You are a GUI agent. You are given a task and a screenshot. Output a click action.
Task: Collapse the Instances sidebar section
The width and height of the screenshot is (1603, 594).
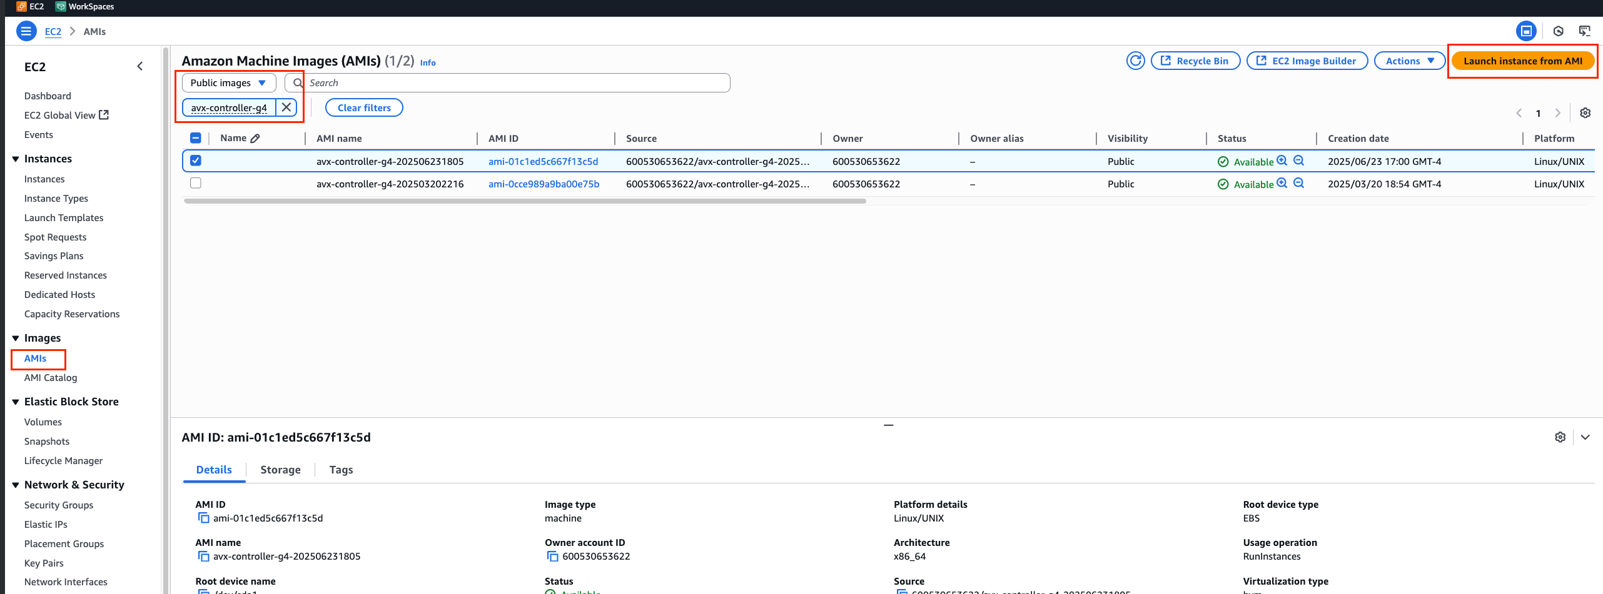tap(16, 159)
